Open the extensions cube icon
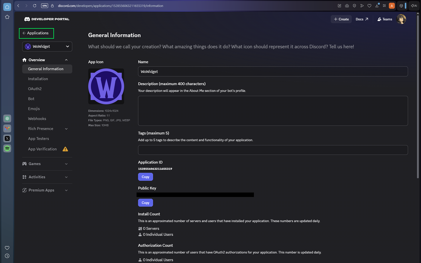The width and height of the screenshot is (421, 263). coord(401,6)
